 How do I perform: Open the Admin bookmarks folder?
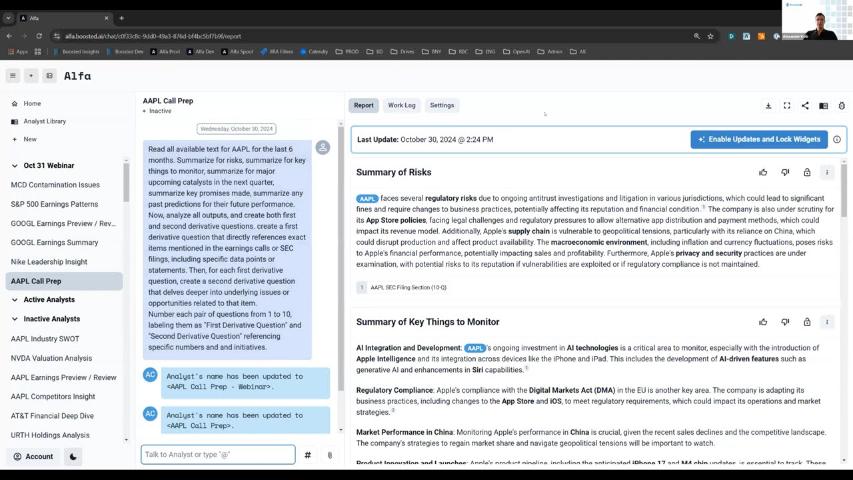point(550,51)
